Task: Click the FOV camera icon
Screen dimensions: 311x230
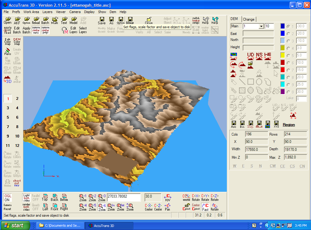Action: (167, 197)
